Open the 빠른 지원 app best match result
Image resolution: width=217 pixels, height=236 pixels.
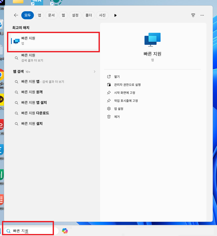54,41
